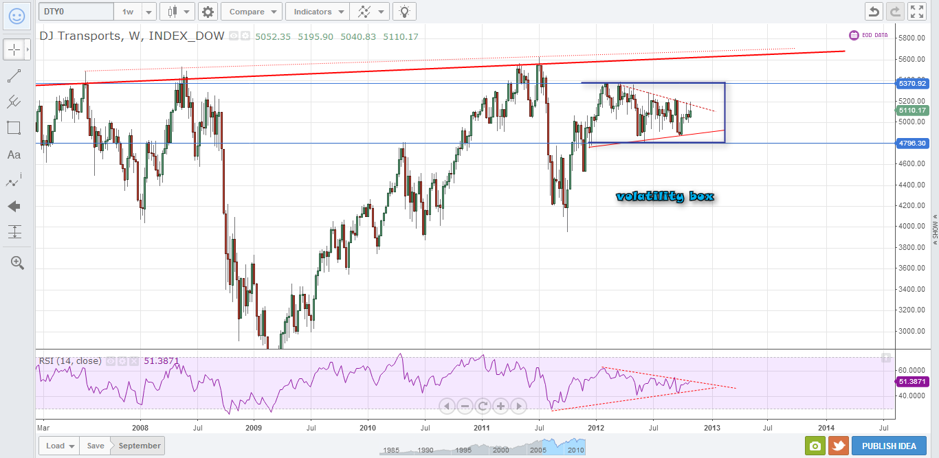The image size is (939, 458).
Task: Click the redo arrow icon
Action: click(896, 12)
